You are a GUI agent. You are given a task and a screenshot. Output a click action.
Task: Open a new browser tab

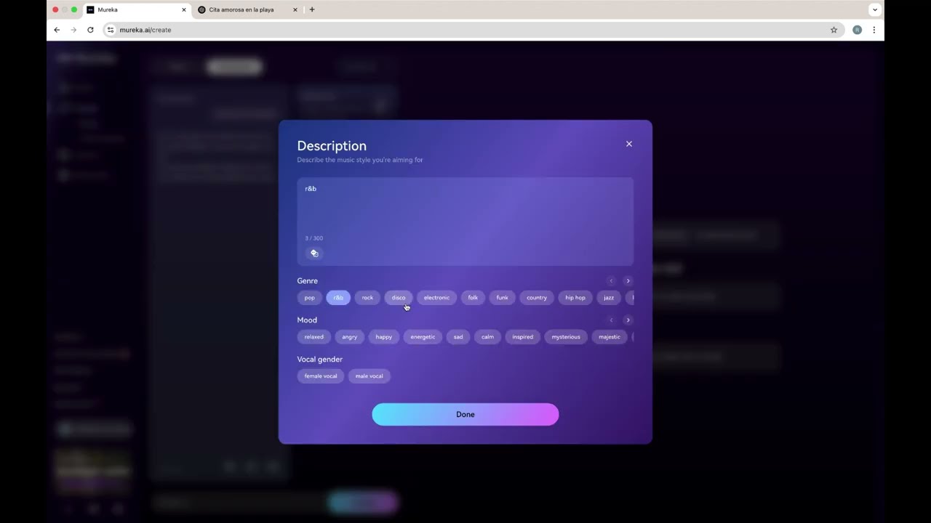click(312, 10)
